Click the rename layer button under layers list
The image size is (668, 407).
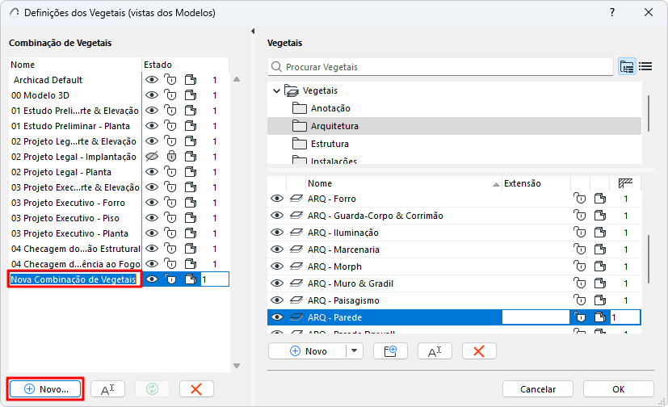click(435, 350)
